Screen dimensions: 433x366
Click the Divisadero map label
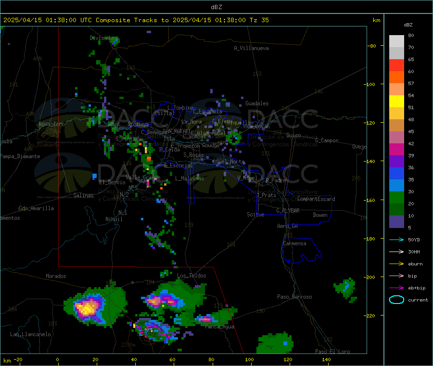click(x=104, y=38)
